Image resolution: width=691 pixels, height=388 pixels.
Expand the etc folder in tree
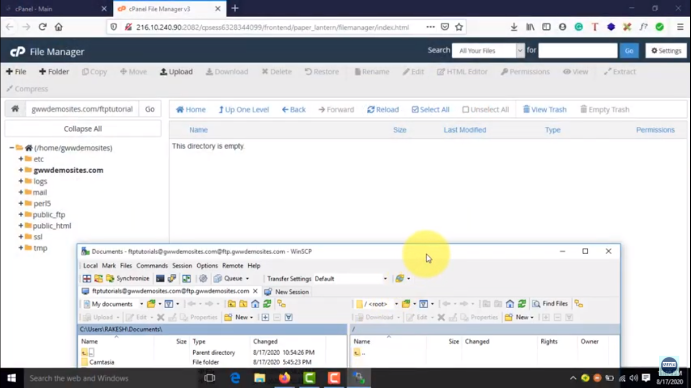pos(21,159)
